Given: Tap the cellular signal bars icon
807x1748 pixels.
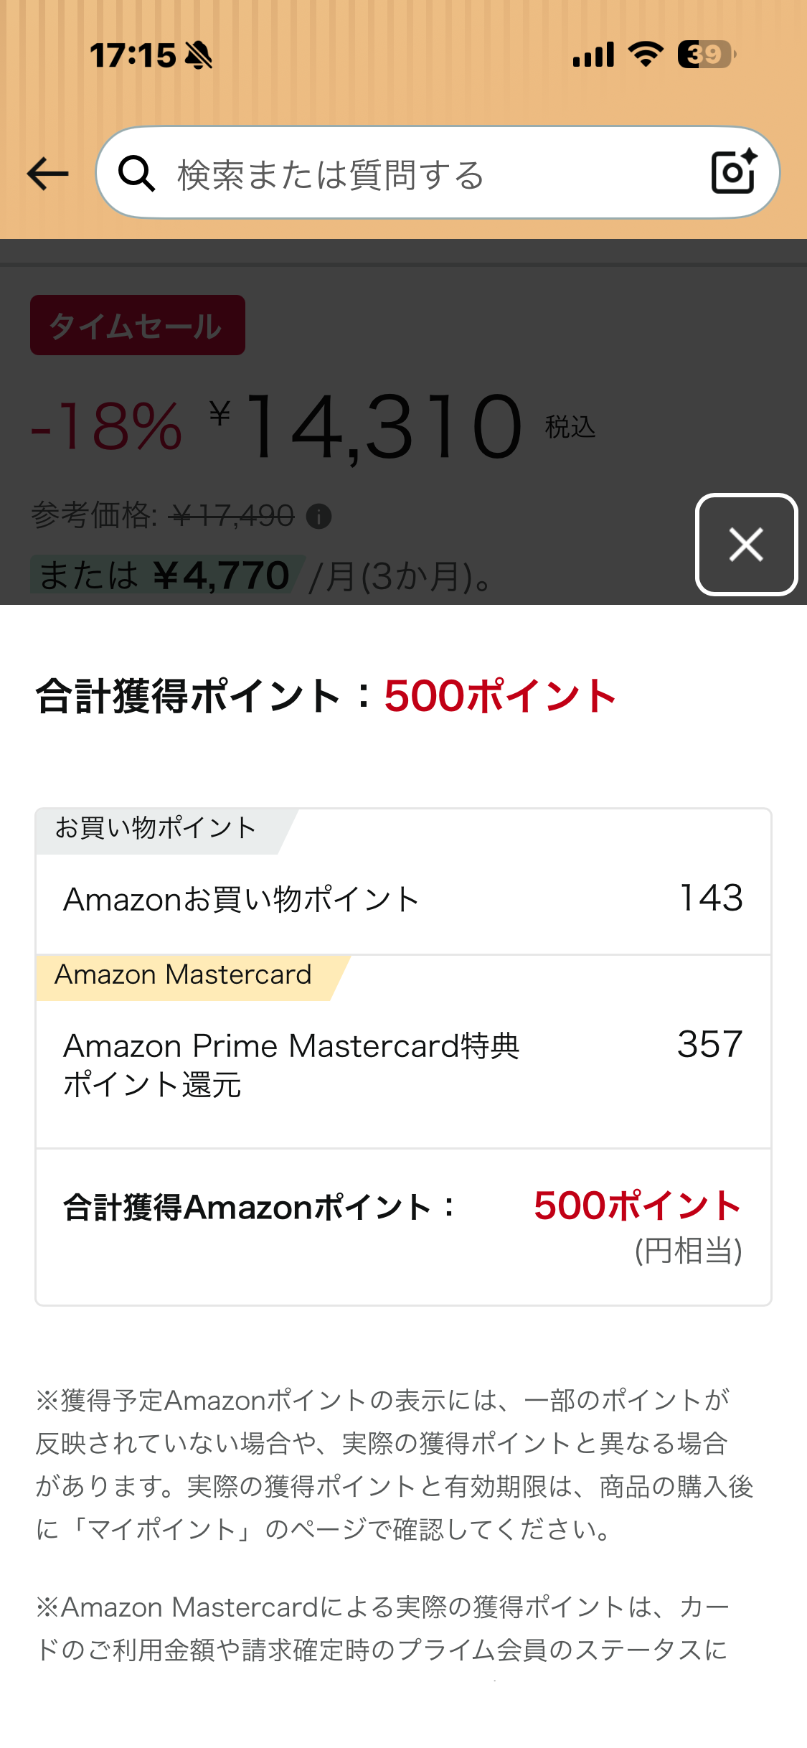Looking at the screenshot, I should pyautogui.click(x=593, y=55).
